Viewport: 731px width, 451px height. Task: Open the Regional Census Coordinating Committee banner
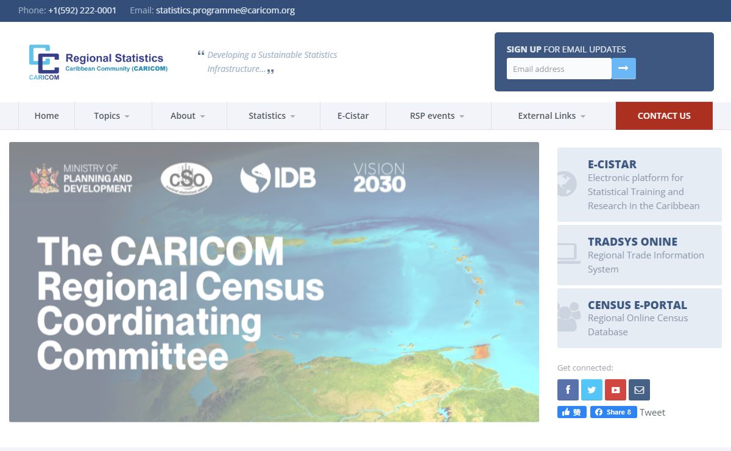click(274, 282)
